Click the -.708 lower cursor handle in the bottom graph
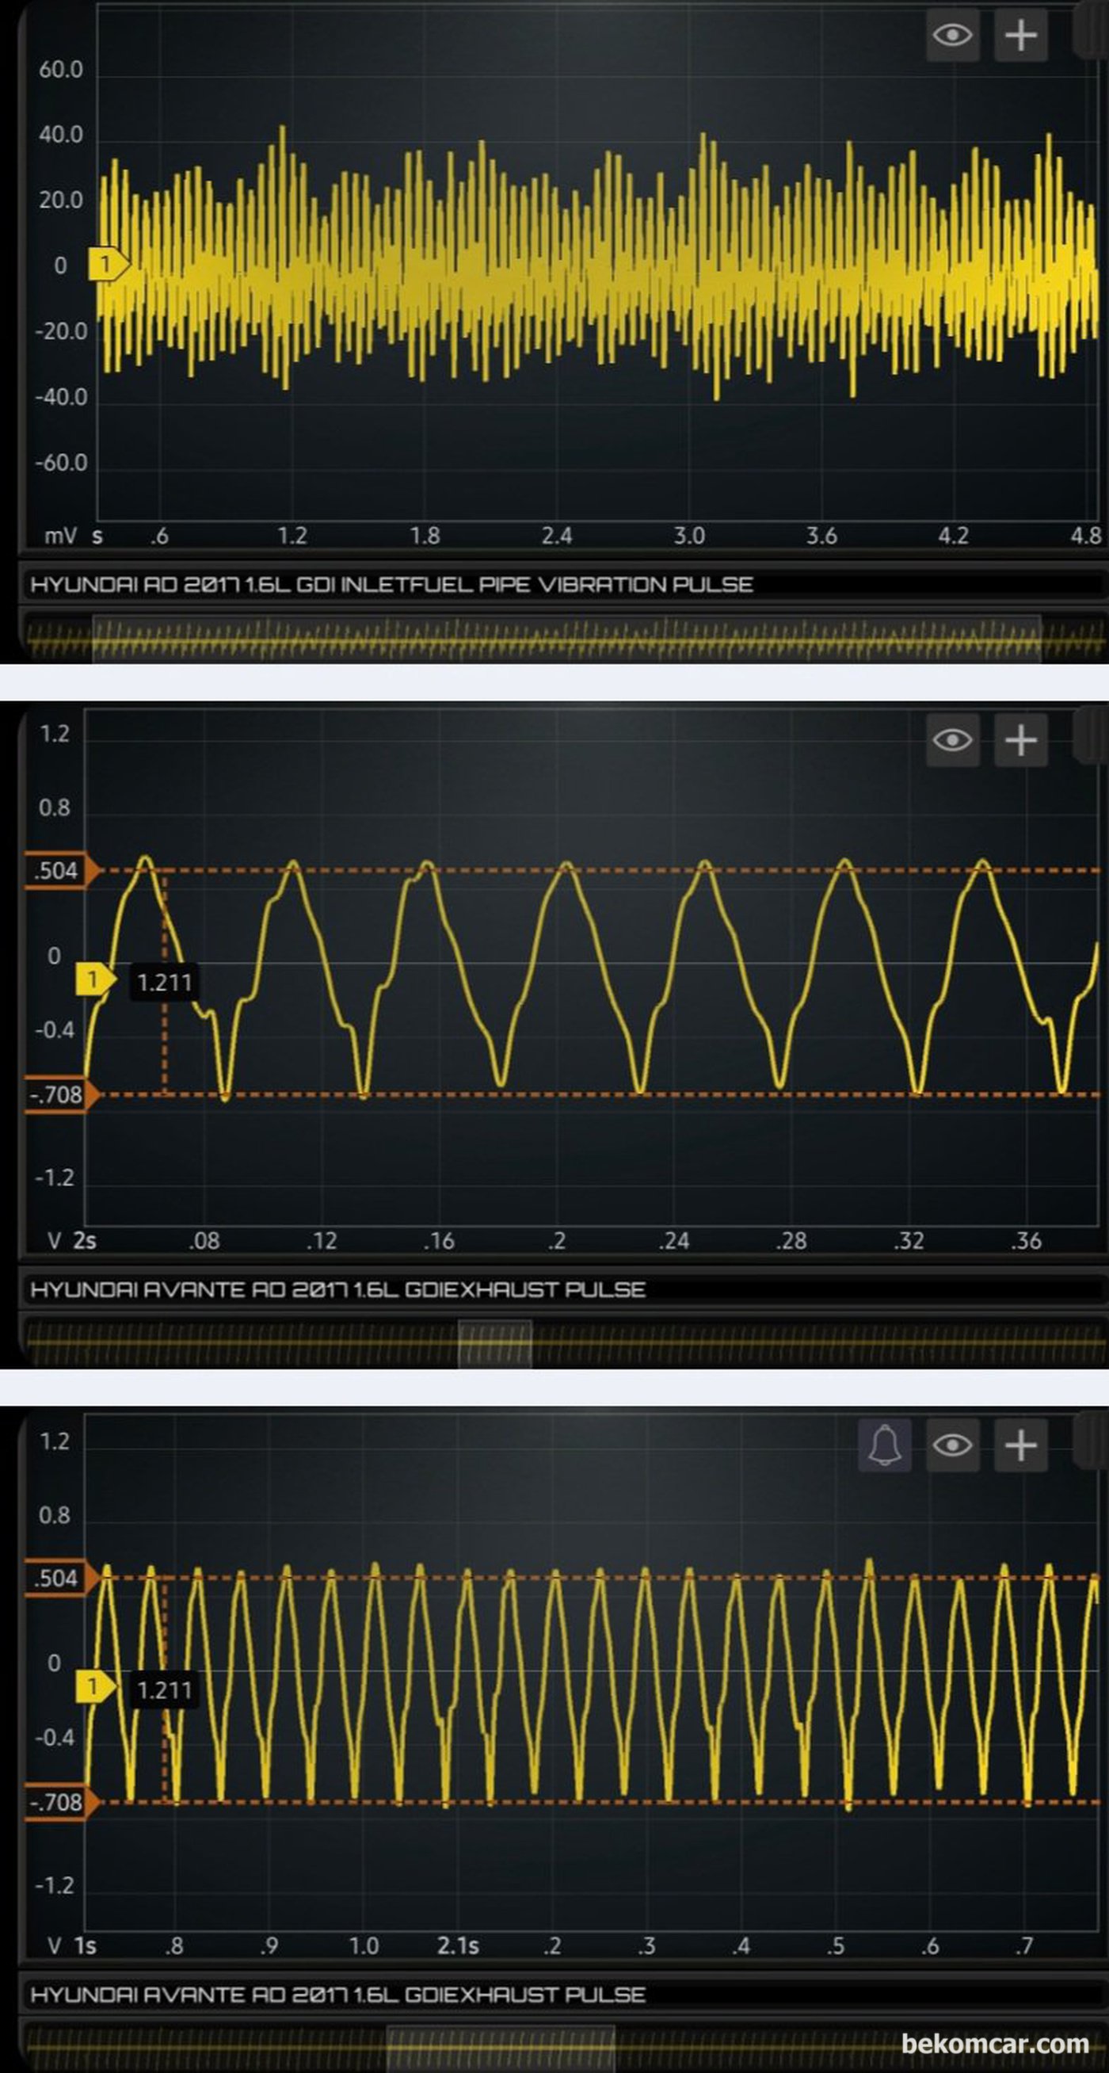Viewport: 1109px width, 2073px height. point(58,1802)
